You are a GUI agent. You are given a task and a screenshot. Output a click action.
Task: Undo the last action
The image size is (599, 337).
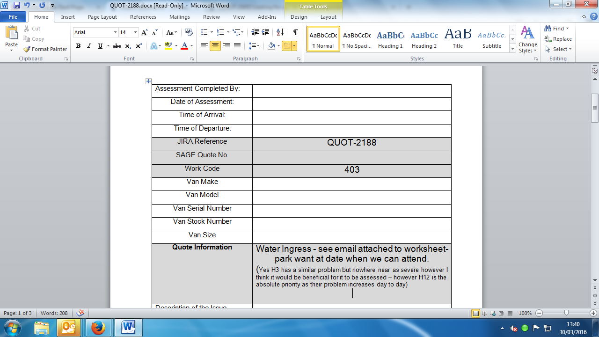27,5
